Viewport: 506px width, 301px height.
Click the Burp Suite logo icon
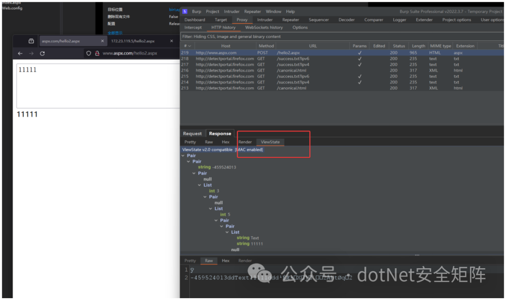point(185,11)
